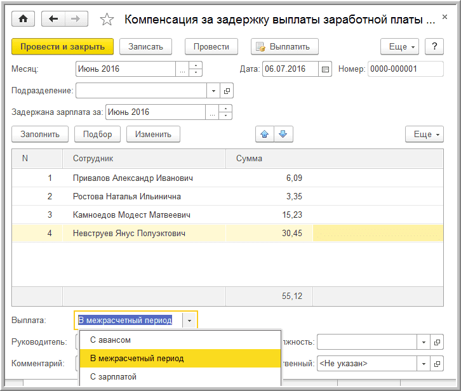Click the Выплата field text
Image resolution: width=461 pixels, height=391 pixels.
(125, 321)
